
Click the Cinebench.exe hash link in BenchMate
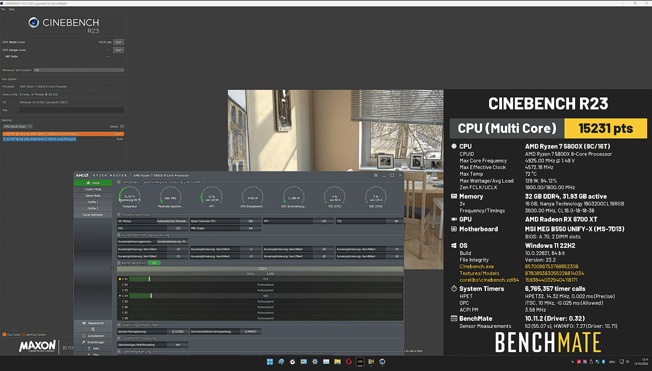coord(551,267)
